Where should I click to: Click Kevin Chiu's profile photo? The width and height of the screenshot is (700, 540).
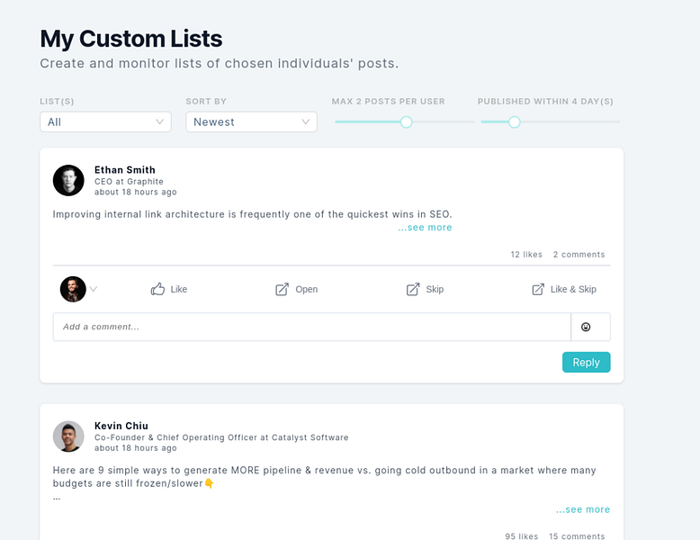pyautogui.click(x=68, y=436)
